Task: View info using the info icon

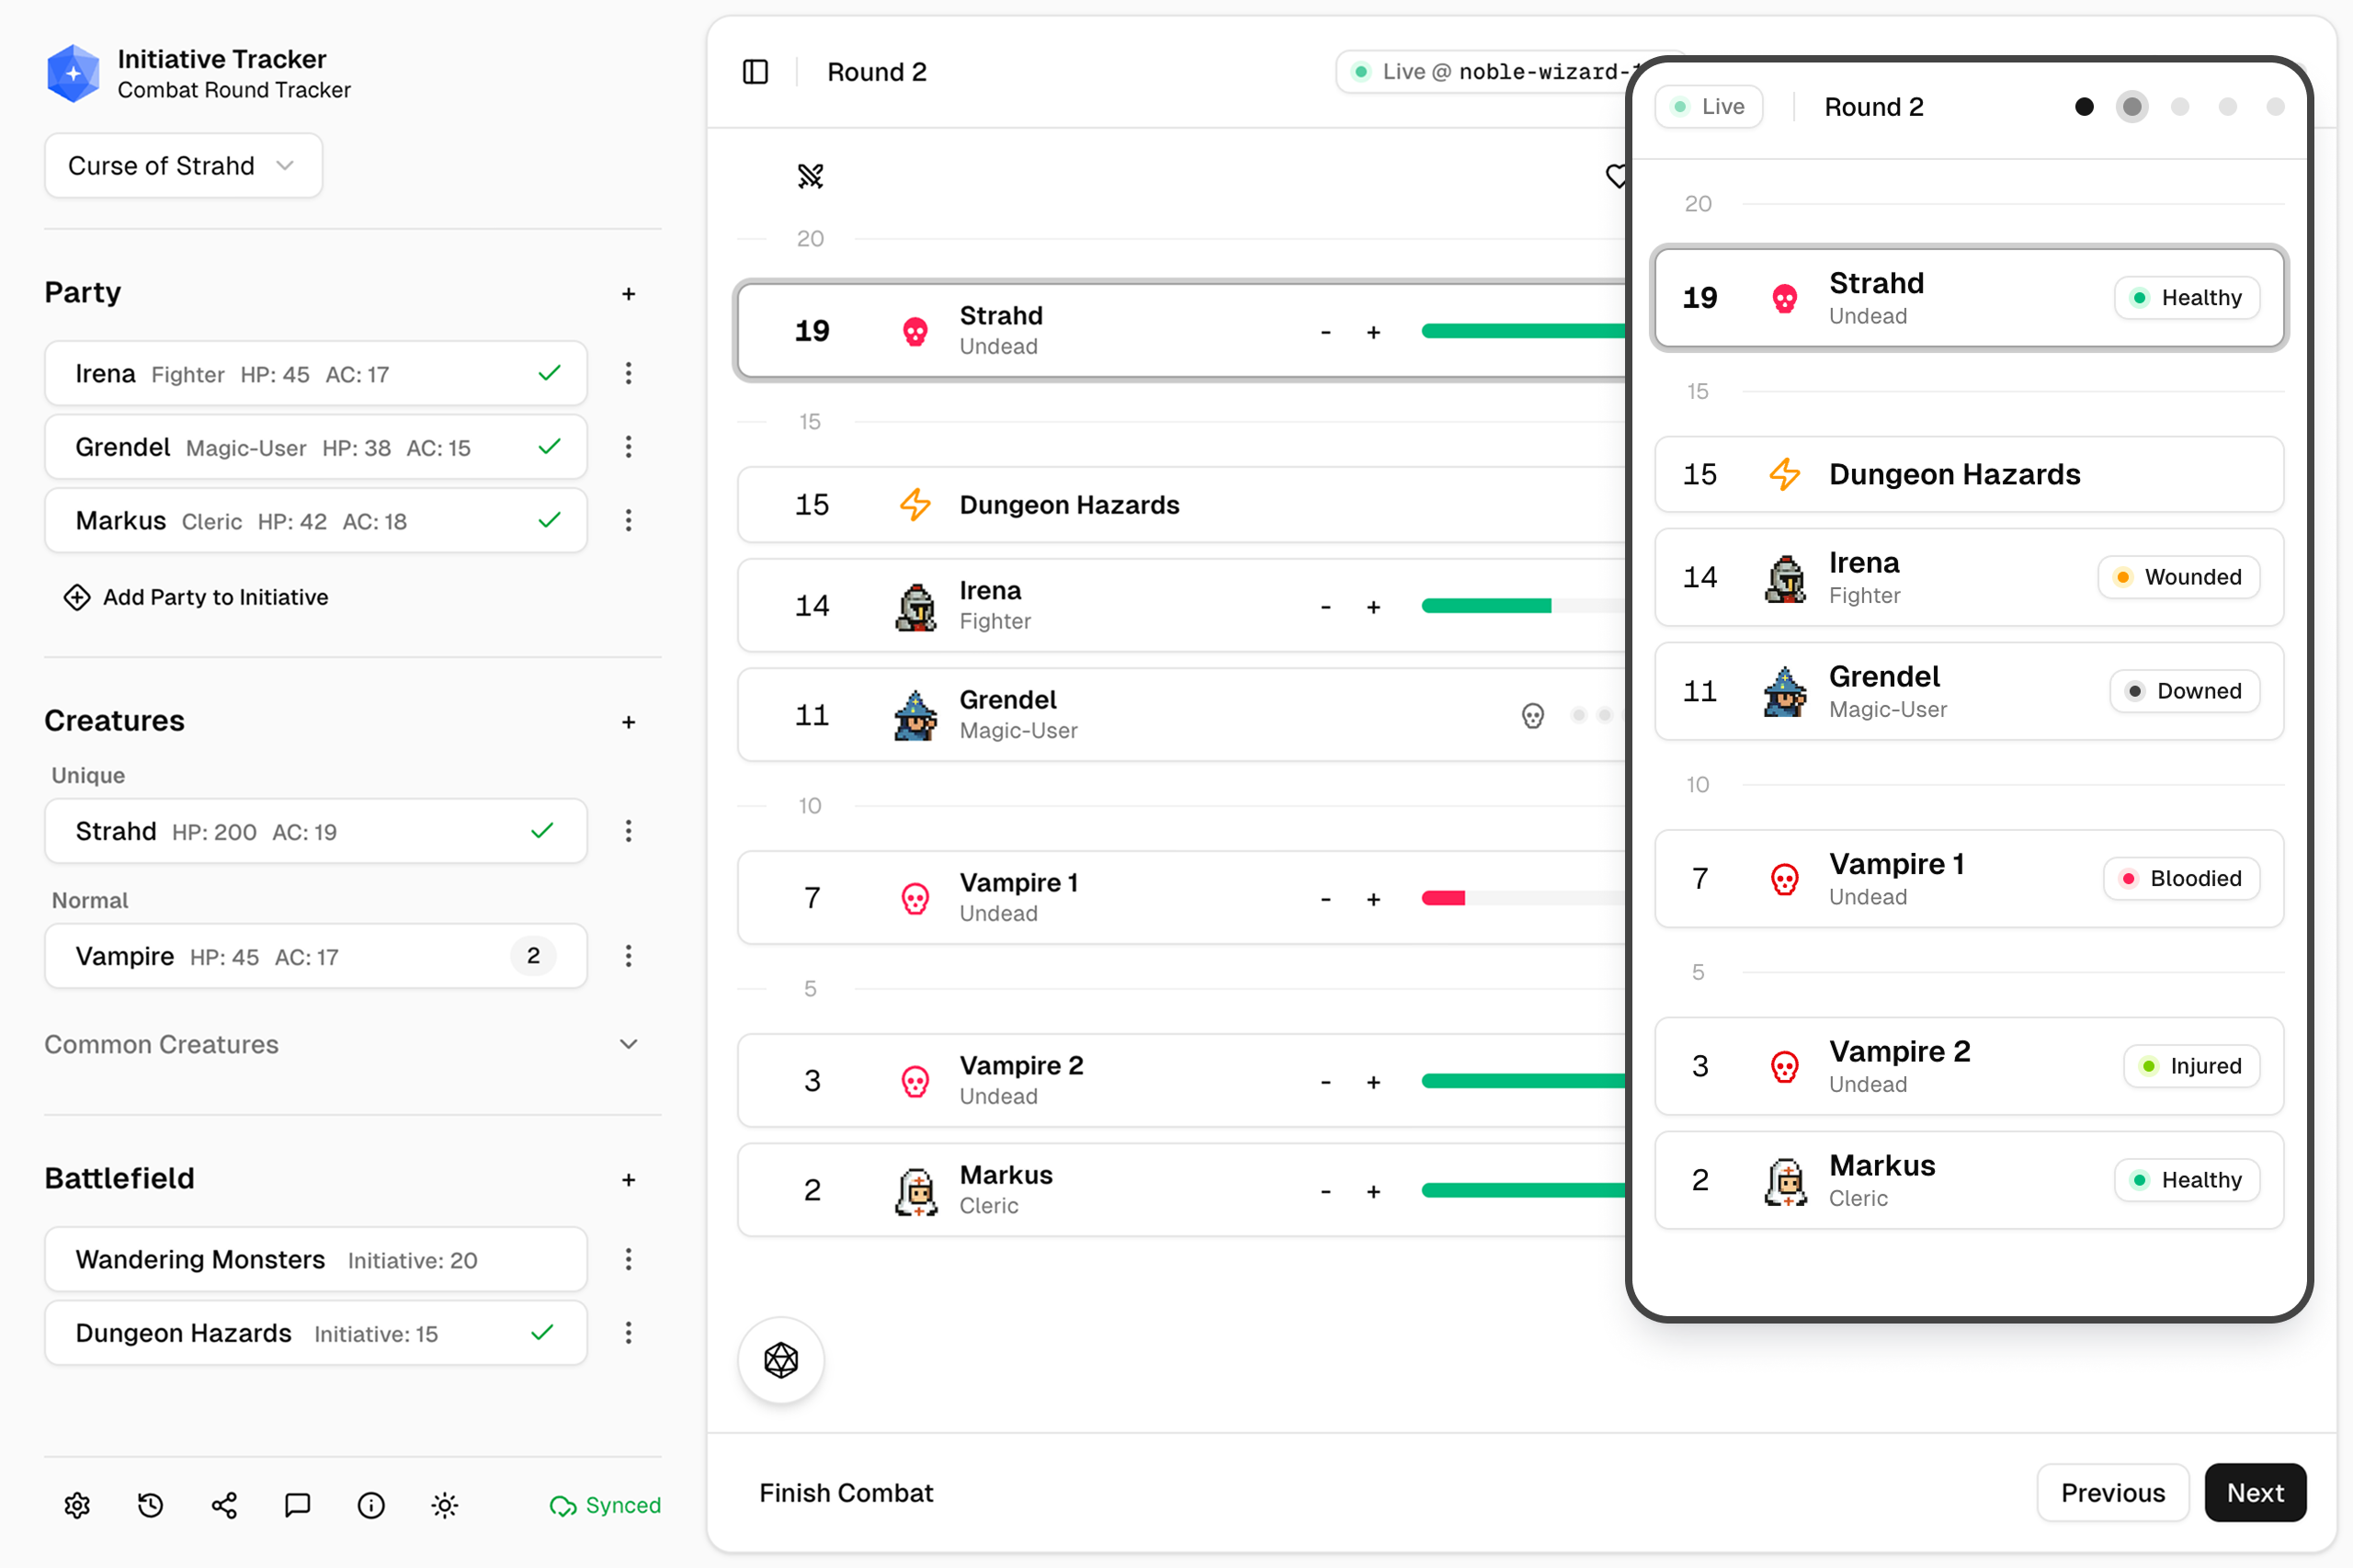Action: point(371,1505)
